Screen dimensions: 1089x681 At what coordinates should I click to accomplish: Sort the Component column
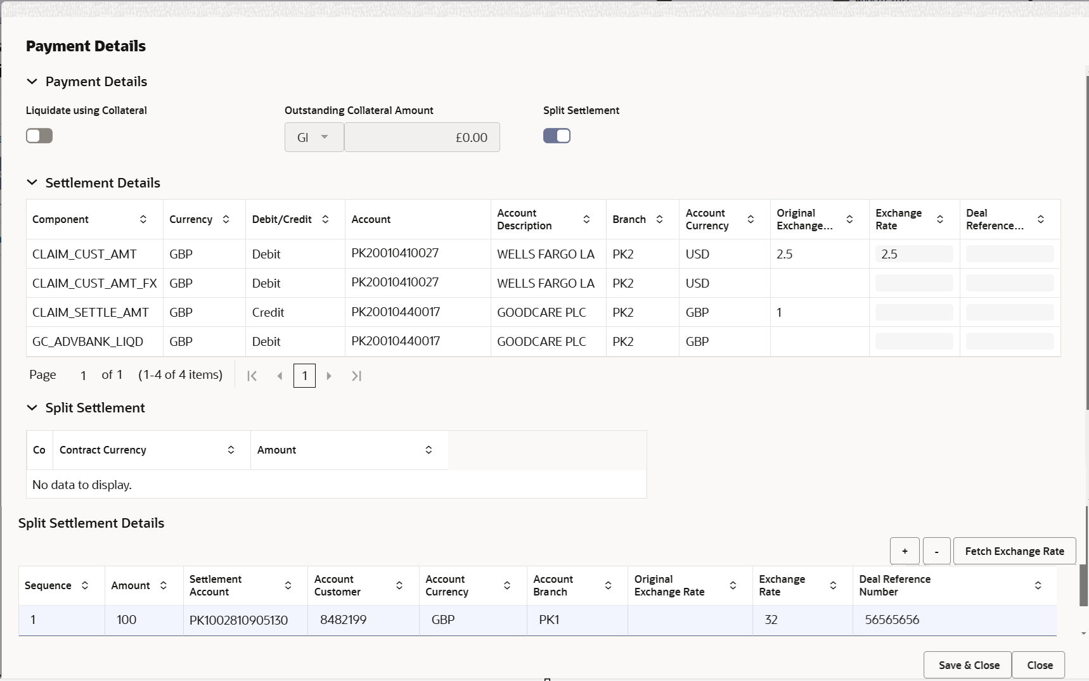[143, 219]
